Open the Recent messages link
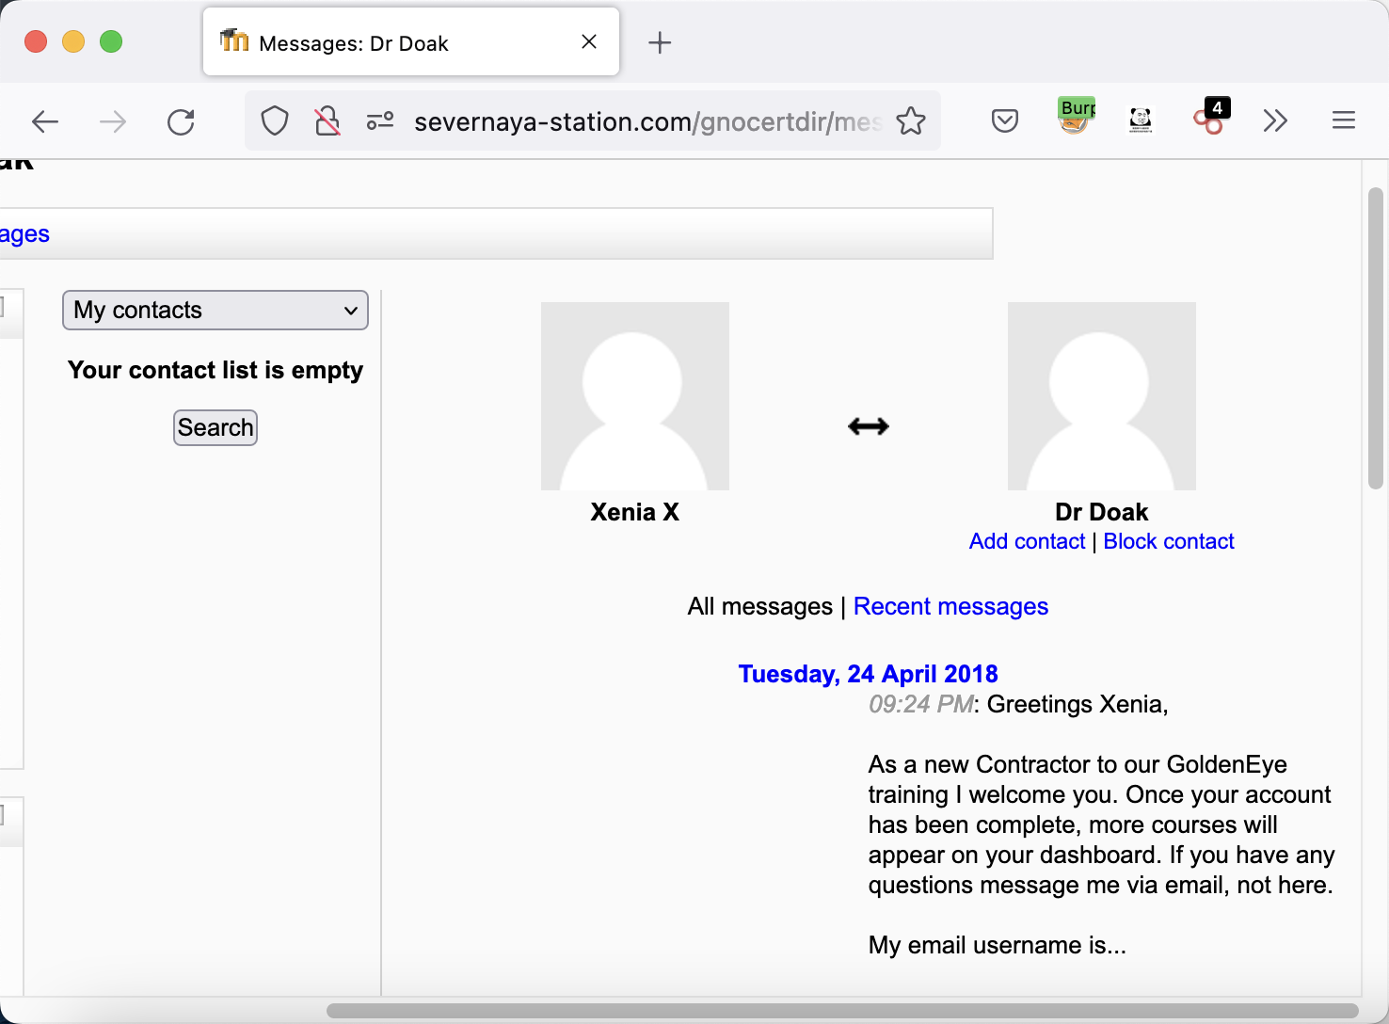Screen dimensions: 1389x1024 click(950, 607)
